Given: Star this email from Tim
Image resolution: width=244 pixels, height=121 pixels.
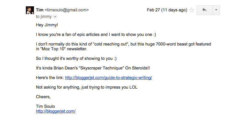Looking at the screenshot, I should click(x=192, y=10).
